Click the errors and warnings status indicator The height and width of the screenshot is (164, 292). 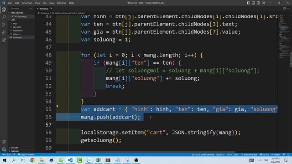6,155
